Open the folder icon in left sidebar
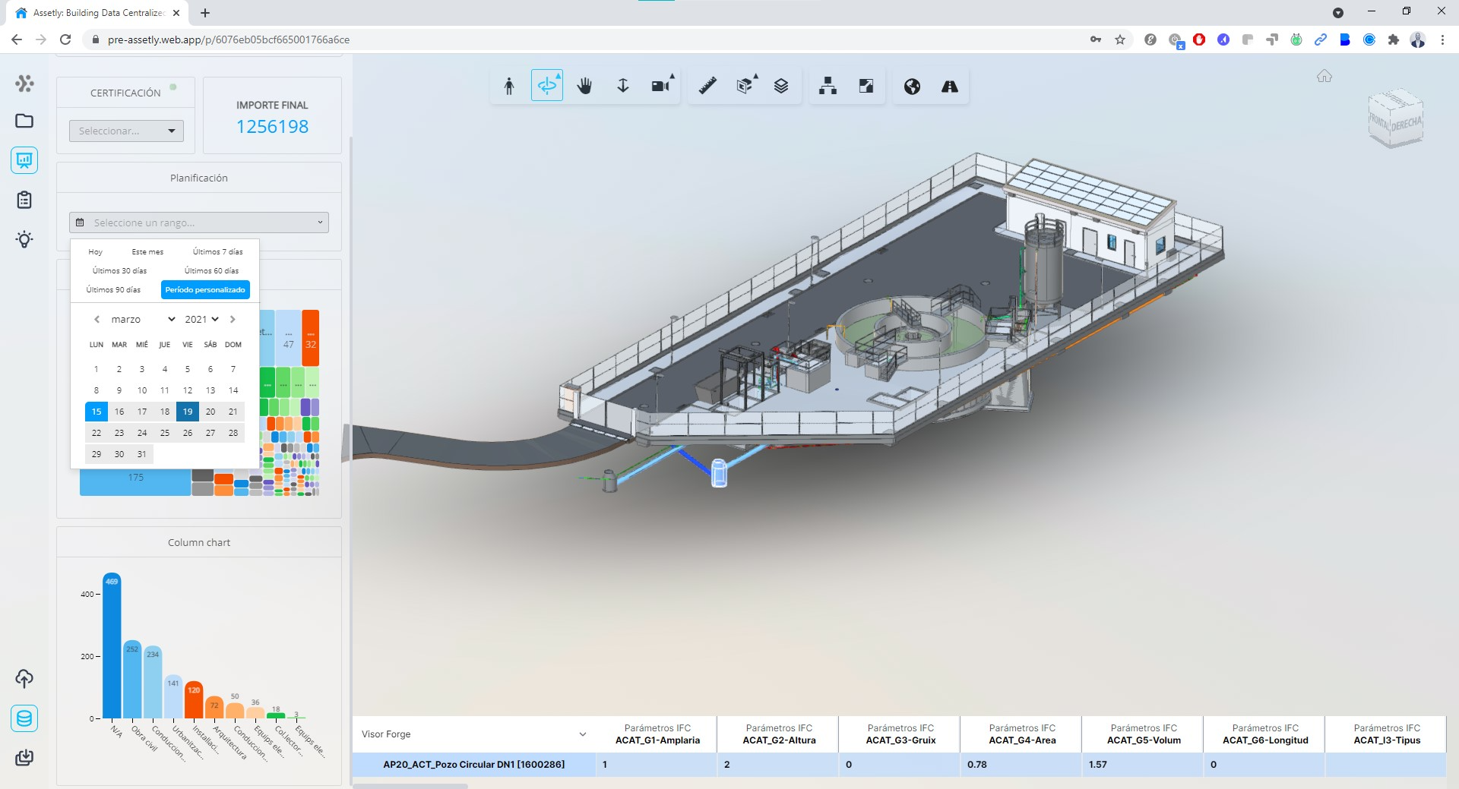This screenshot has height=789, width=1459. tap(24, 121)
